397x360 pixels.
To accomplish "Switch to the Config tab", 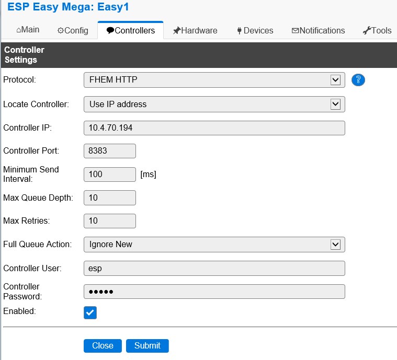I will click(73, 30).
